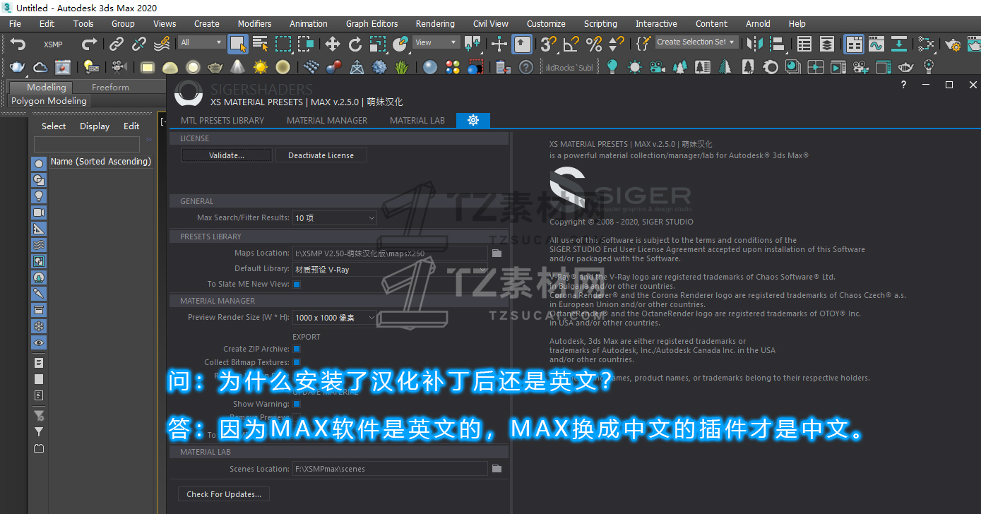The height and width of the screenshot is (514, 981).
Task: Expand the Scene Explorer double-chevron next to search
Action: [x=148, y=141]
